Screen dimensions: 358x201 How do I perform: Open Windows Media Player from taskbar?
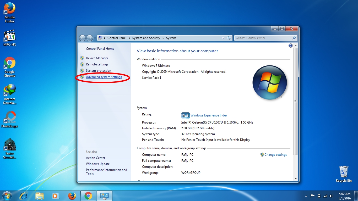(x=55, y=196)
